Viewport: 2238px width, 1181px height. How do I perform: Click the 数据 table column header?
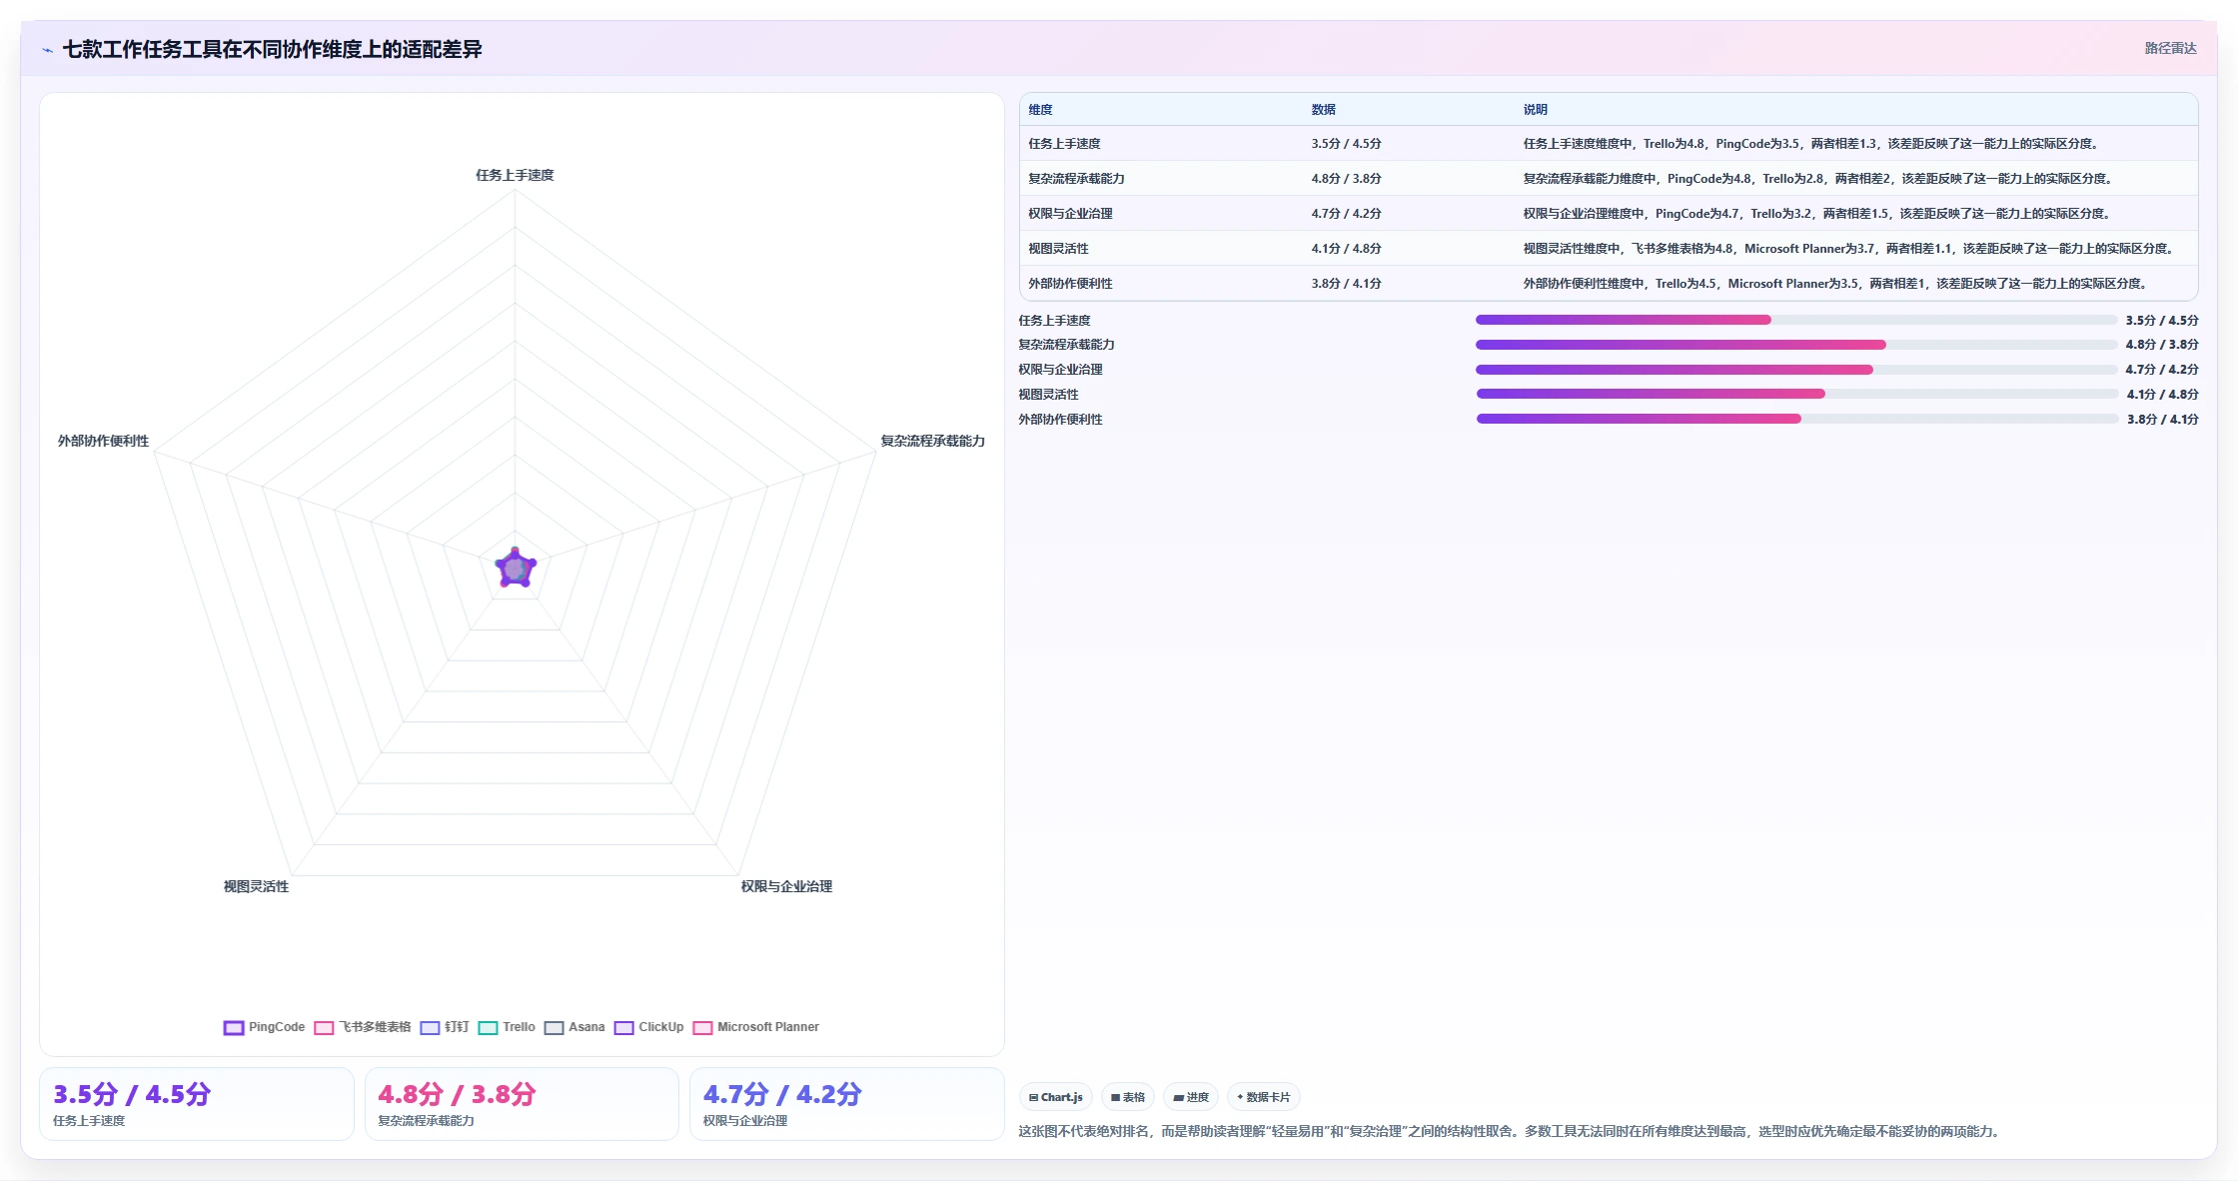[x=1323, y=110]
